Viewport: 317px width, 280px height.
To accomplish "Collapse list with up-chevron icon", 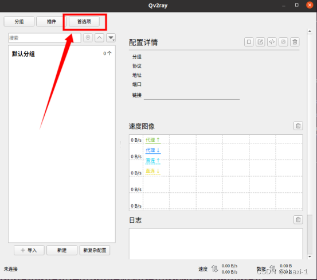I will click(99, 38).
